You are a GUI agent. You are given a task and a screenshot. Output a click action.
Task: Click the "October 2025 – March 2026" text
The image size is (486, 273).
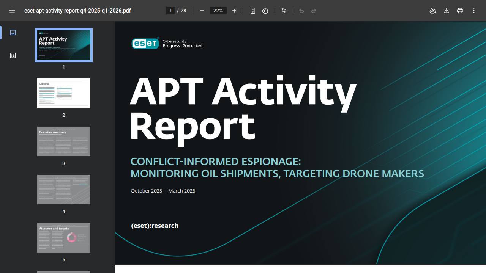pos(163,191)
